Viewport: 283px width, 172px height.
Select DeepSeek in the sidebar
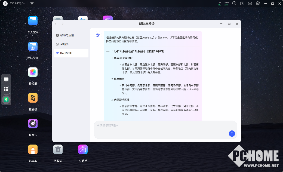(x=71, y=53)
